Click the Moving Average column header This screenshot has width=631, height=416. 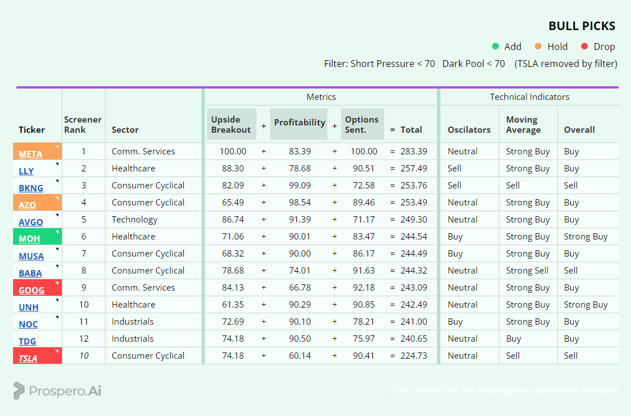[523, 125]
